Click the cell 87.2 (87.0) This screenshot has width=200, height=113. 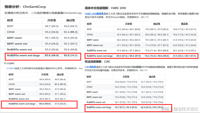pyautogui.click(x=60, y=84)
